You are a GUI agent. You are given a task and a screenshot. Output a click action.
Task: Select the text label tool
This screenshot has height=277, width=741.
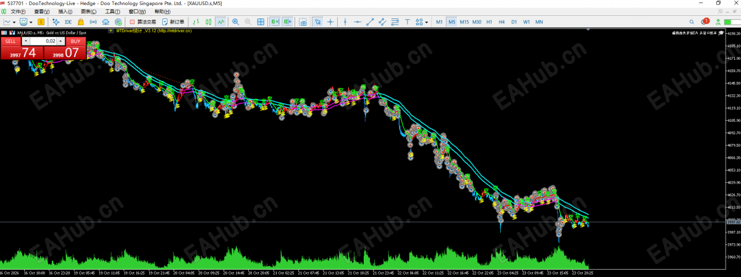click(408, 22)
